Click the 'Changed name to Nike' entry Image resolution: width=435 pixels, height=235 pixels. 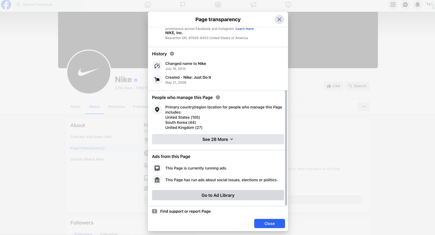point(186,64)
